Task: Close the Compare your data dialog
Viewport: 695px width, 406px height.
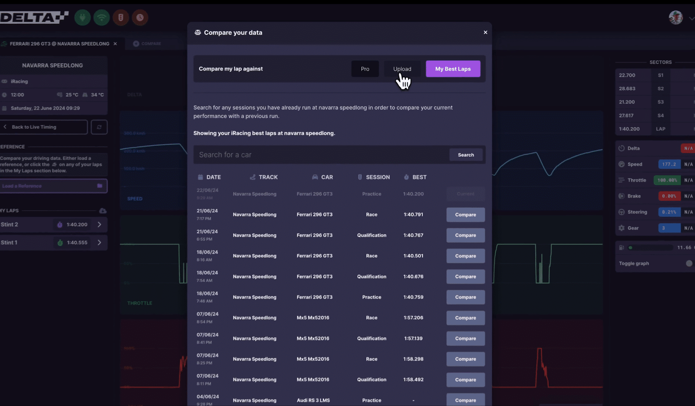Action: [485, 33]
